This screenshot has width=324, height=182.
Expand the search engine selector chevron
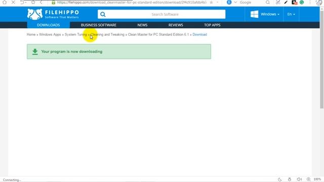[235, 3]
